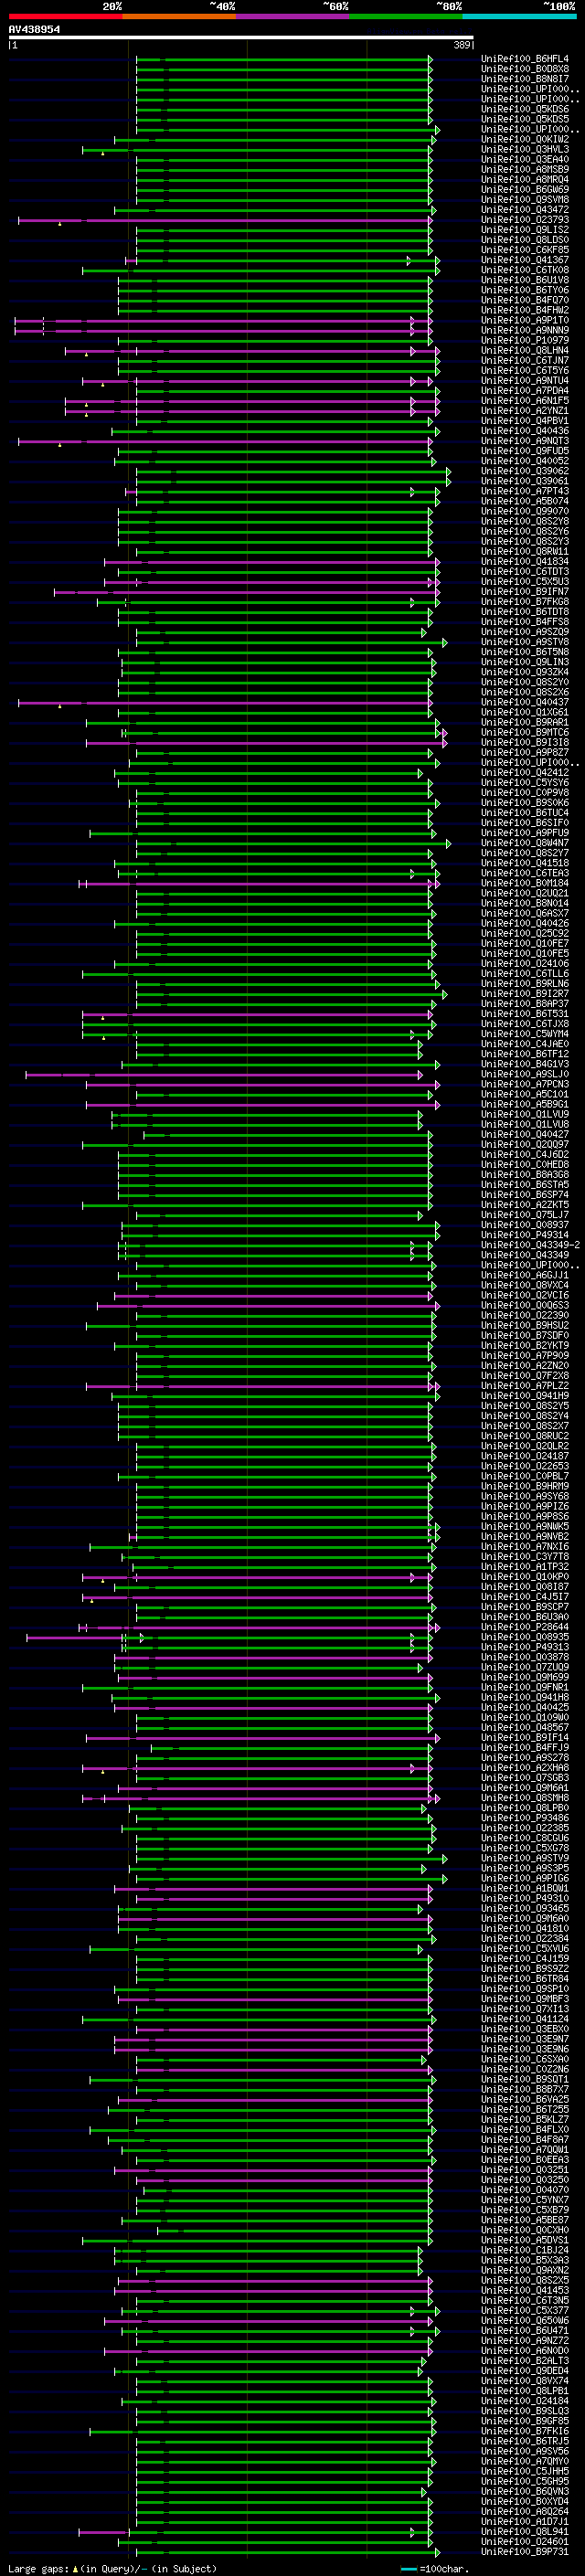The width and height of the screenshot is (585, 2576).
Task: Open hit UniRef100_B0D8X8
Action: click(525, 69)
